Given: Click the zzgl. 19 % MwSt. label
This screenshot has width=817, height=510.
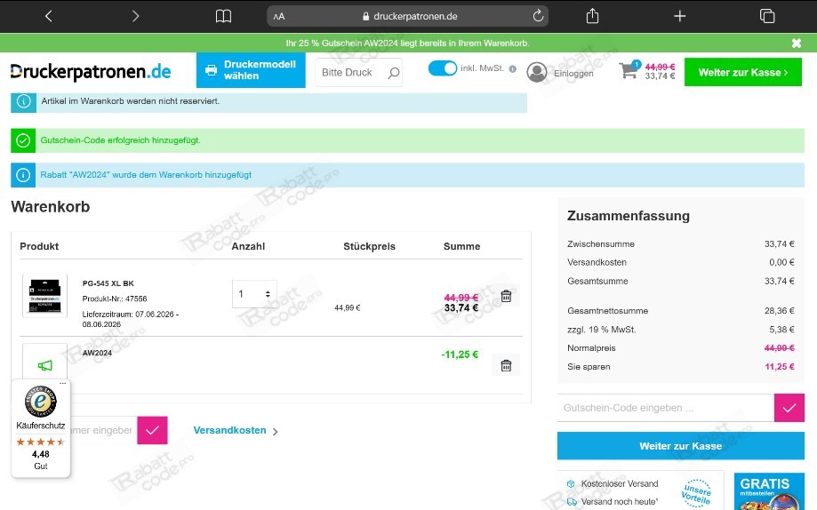Looking at the screenshot, I should click(x=601, y=330).
